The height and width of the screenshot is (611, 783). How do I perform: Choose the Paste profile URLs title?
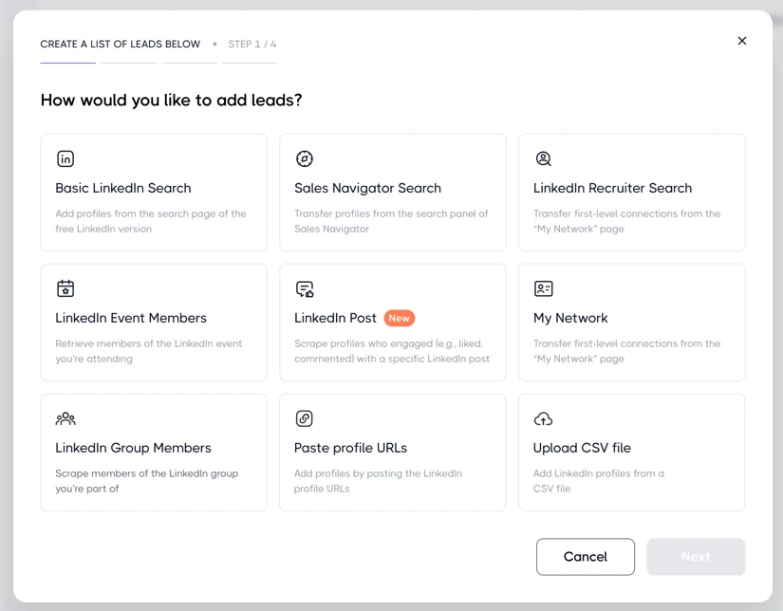point(350,448)
